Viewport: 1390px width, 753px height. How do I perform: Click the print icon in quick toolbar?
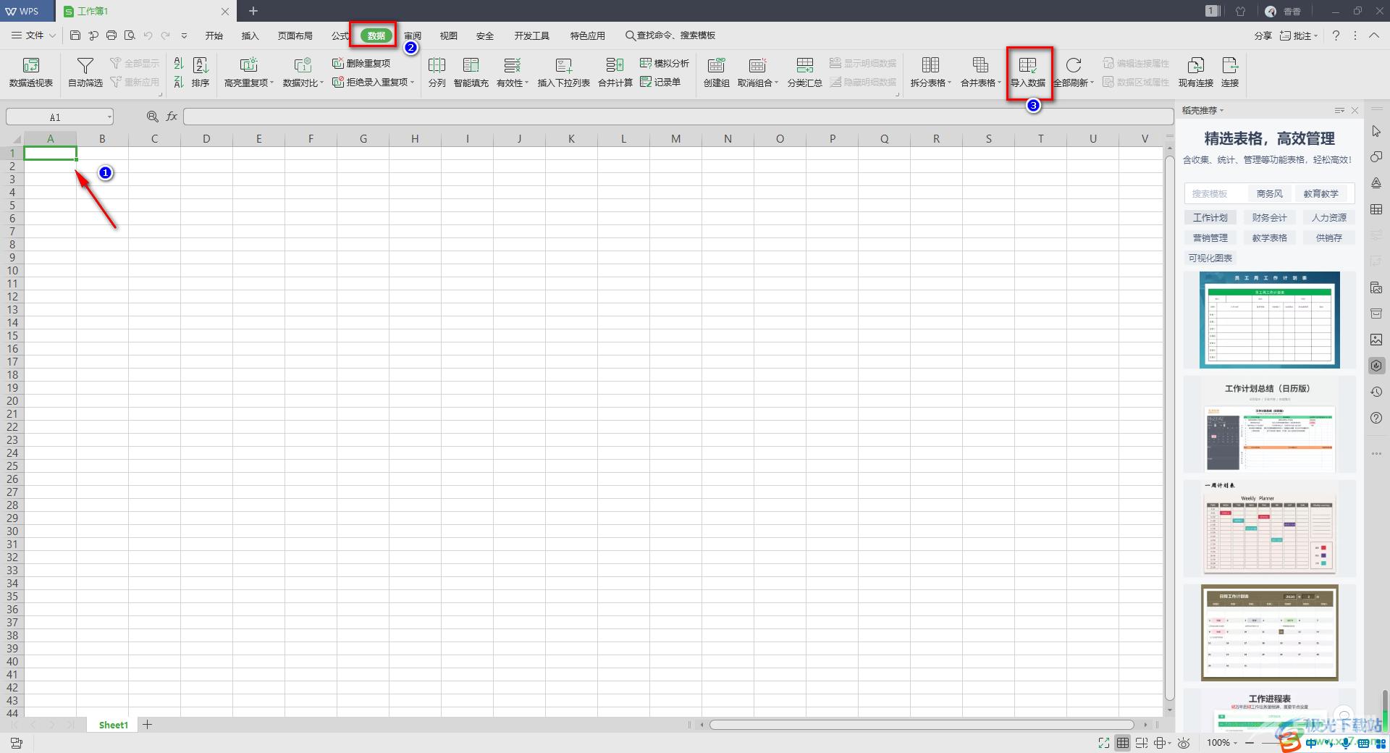pos(111,35)
